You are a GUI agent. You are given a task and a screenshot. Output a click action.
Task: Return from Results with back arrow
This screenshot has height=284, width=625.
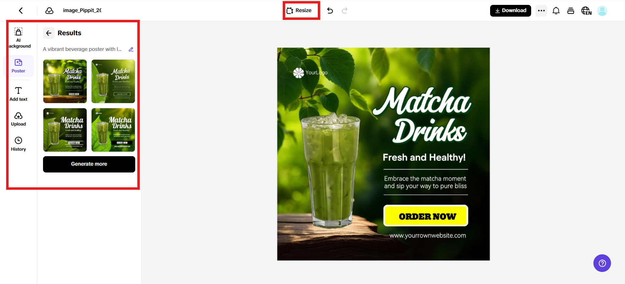pyautogui.click(x=49, y=33)
